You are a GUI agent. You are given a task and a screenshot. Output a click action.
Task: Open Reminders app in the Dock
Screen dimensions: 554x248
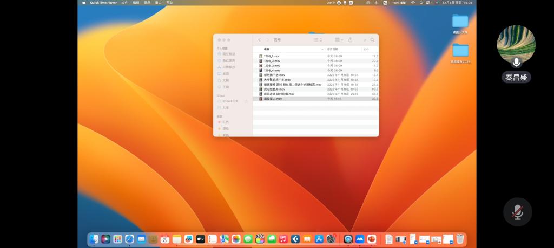click(x=212, y=239)
